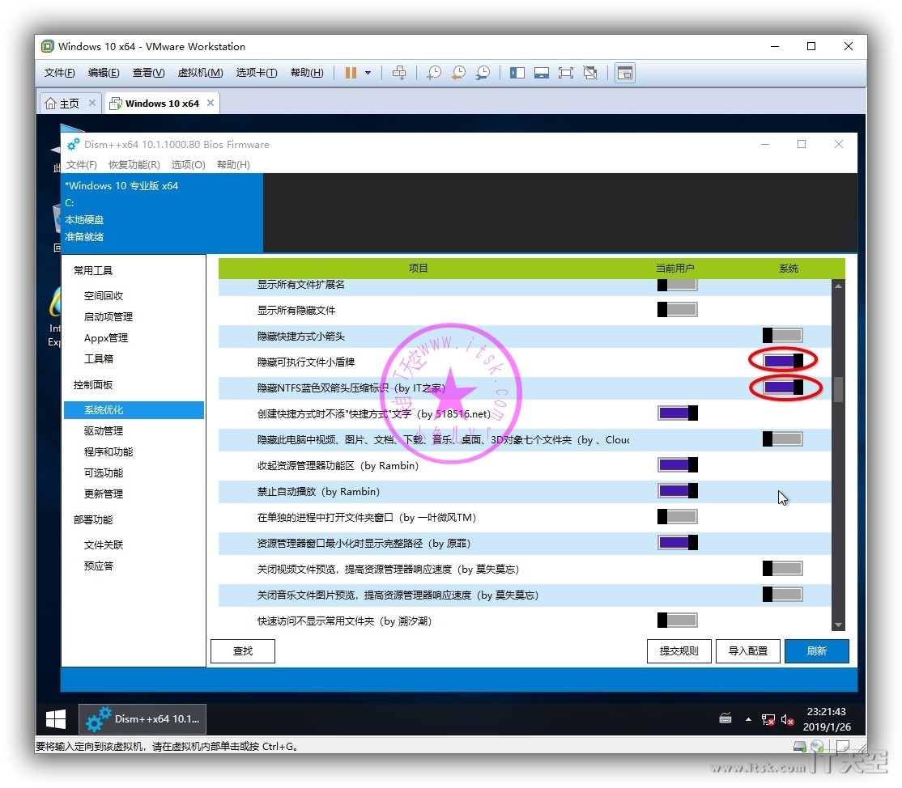Toggle the VMware library sidebar icon
This screenshot has width=902, height=788.
pyautogui.click(x=517, y=73)
